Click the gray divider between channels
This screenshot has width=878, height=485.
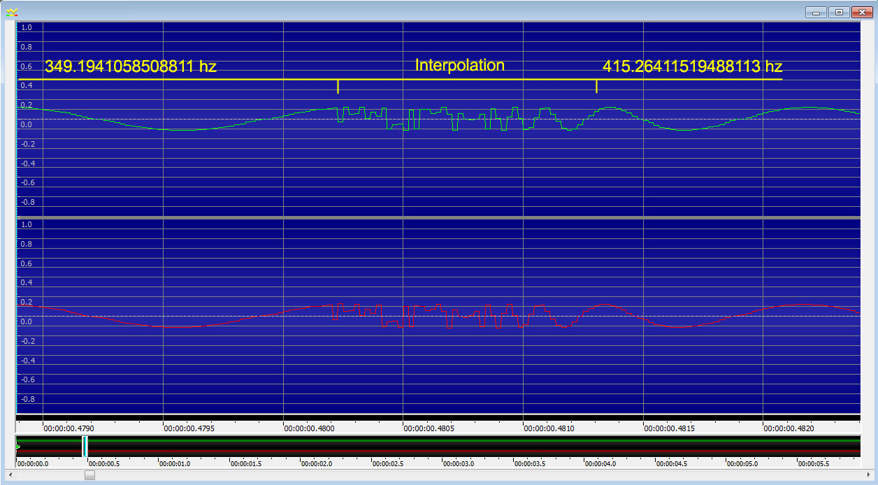(438, 218)
